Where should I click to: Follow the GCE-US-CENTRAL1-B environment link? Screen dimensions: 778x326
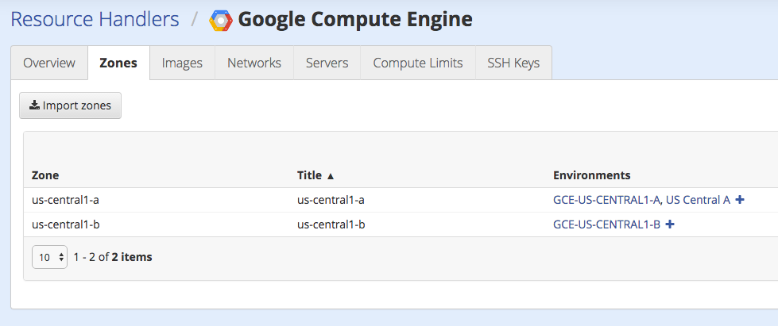pos(606,224)
